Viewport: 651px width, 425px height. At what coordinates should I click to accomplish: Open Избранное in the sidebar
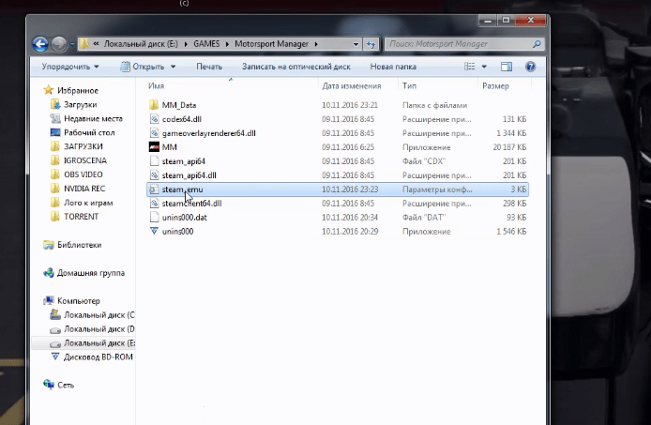78,91
